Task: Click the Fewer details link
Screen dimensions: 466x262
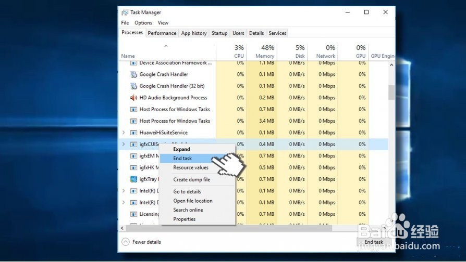Action: tap(146, 242)
